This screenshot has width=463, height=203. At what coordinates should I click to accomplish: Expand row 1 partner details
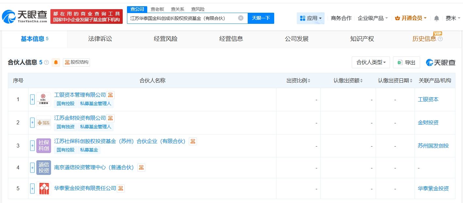[32, 100]
